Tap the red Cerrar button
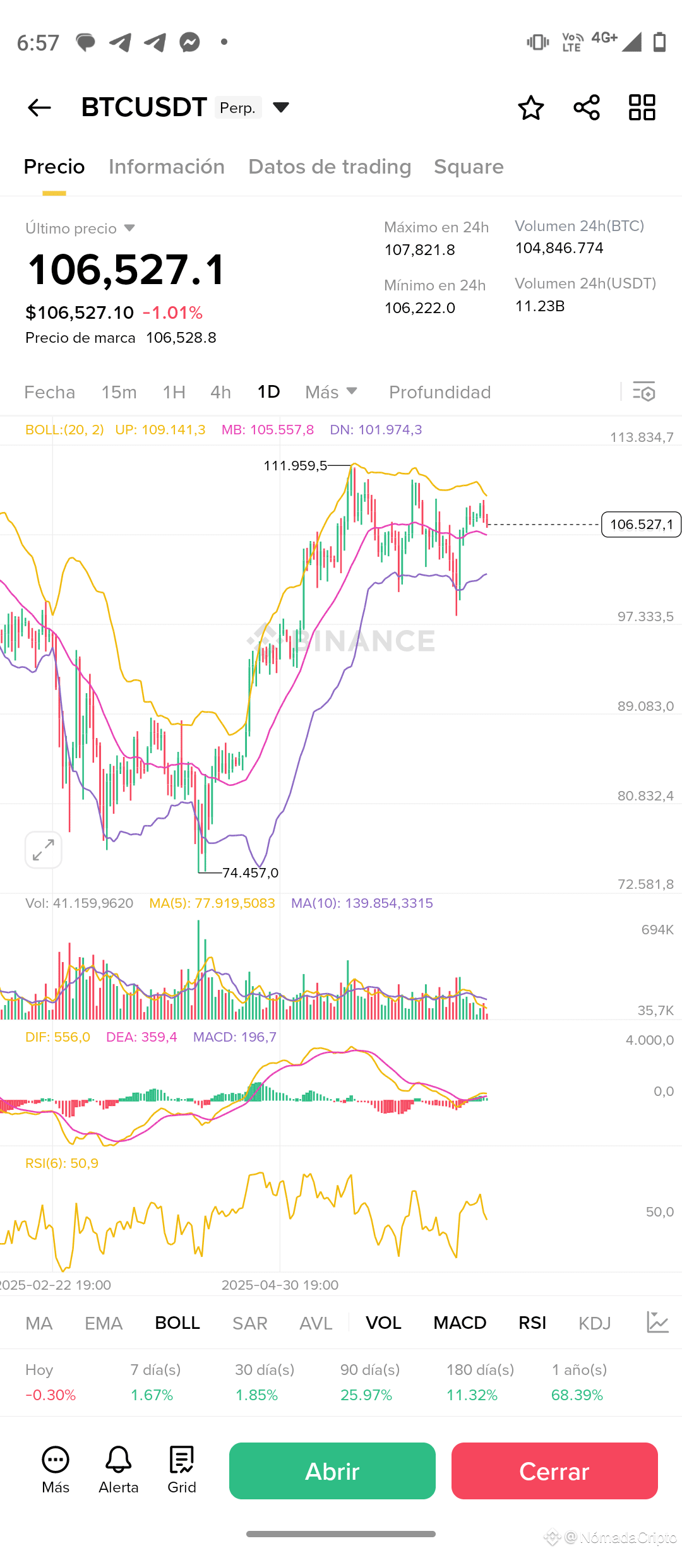 pos(554,1471)
